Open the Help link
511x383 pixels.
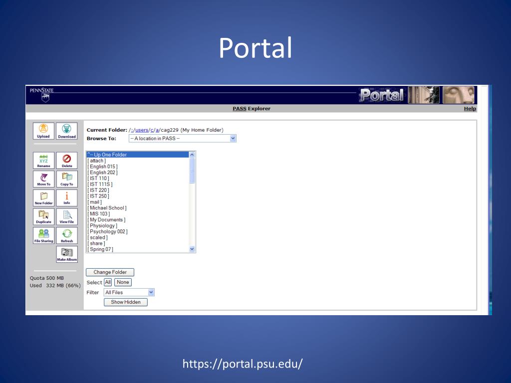point(470,109)
